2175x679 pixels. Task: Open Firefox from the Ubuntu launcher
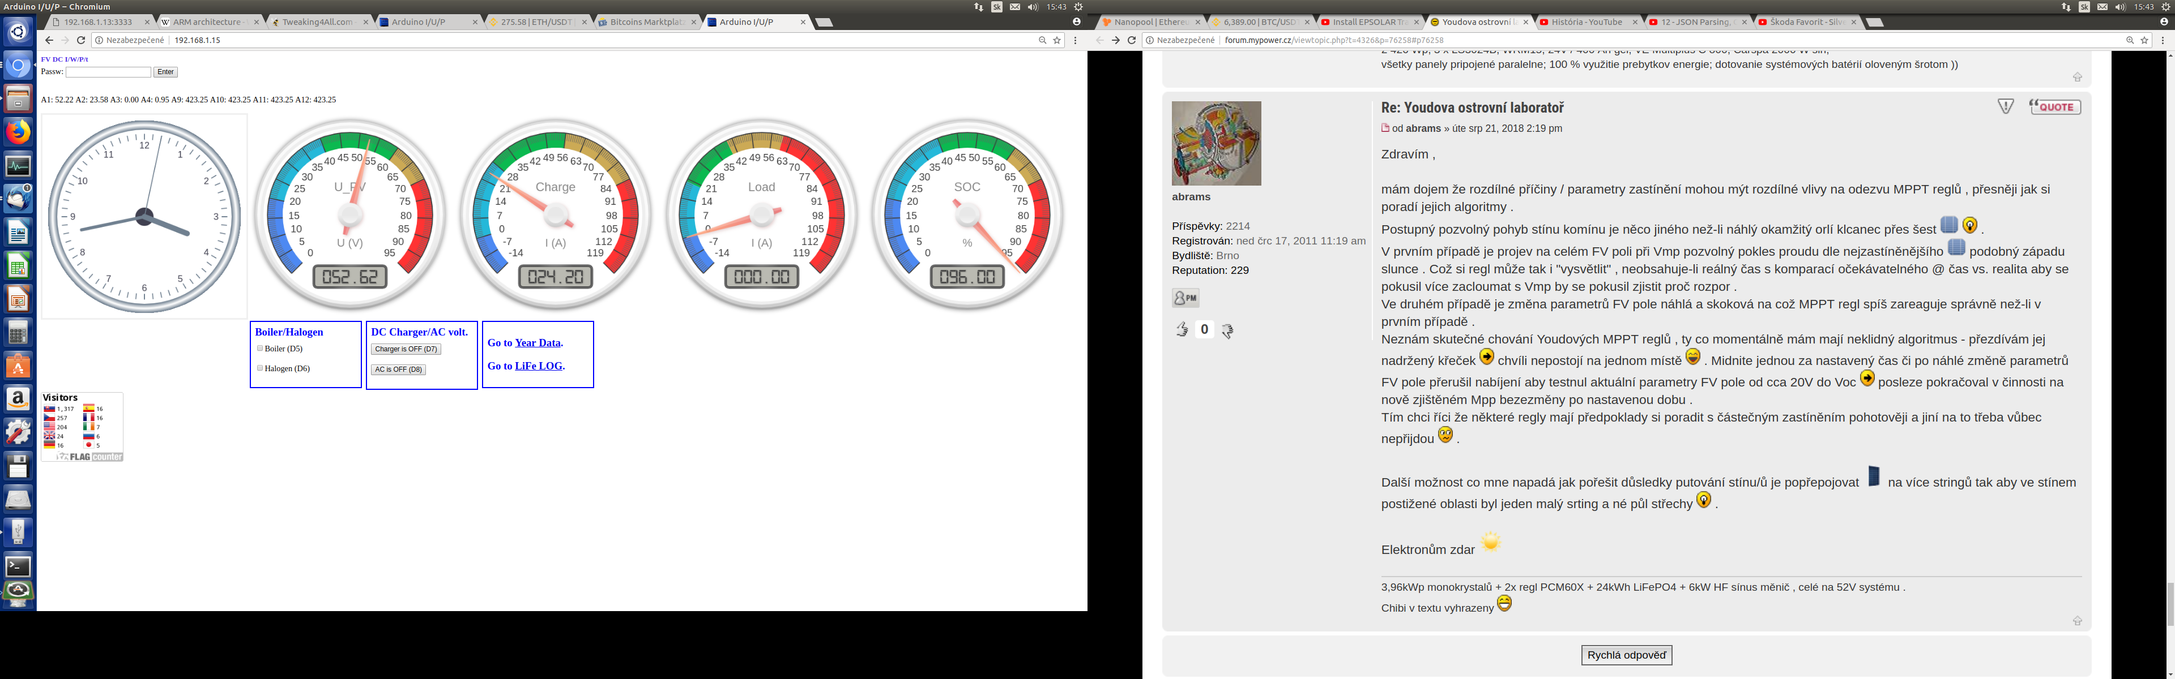click(18, 132)
